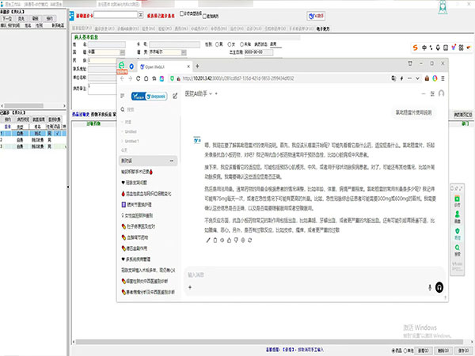Bookmark the page with the star icon
475x356 pixels.
(x=154, y=78)
